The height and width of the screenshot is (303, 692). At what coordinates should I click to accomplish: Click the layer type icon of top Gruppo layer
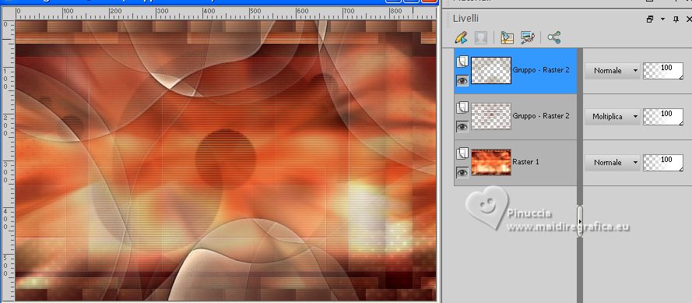click(462, 62)
